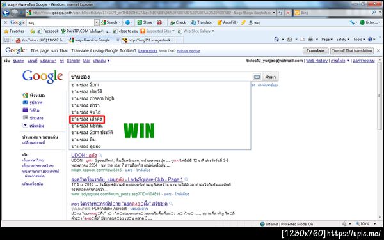This screenshot has height=240, width=384.
Task: Open the hilight.kapook.com result URL
Action: (97, 170)
